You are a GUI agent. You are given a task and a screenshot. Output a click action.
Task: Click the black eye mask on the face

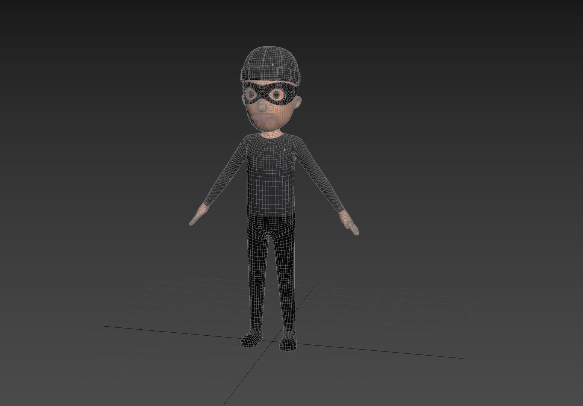270,94
